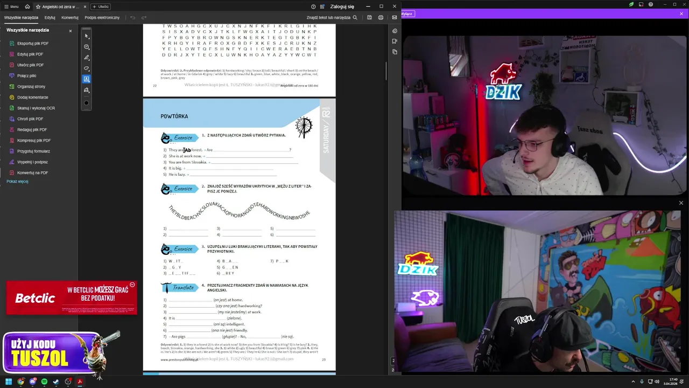
Task: Open the Adobe apps grid icon
Action: [x=322, y=6]
